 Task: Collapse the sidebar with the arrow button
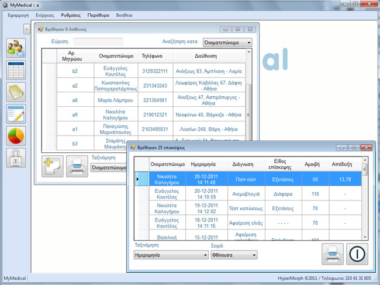coord(26,29)
